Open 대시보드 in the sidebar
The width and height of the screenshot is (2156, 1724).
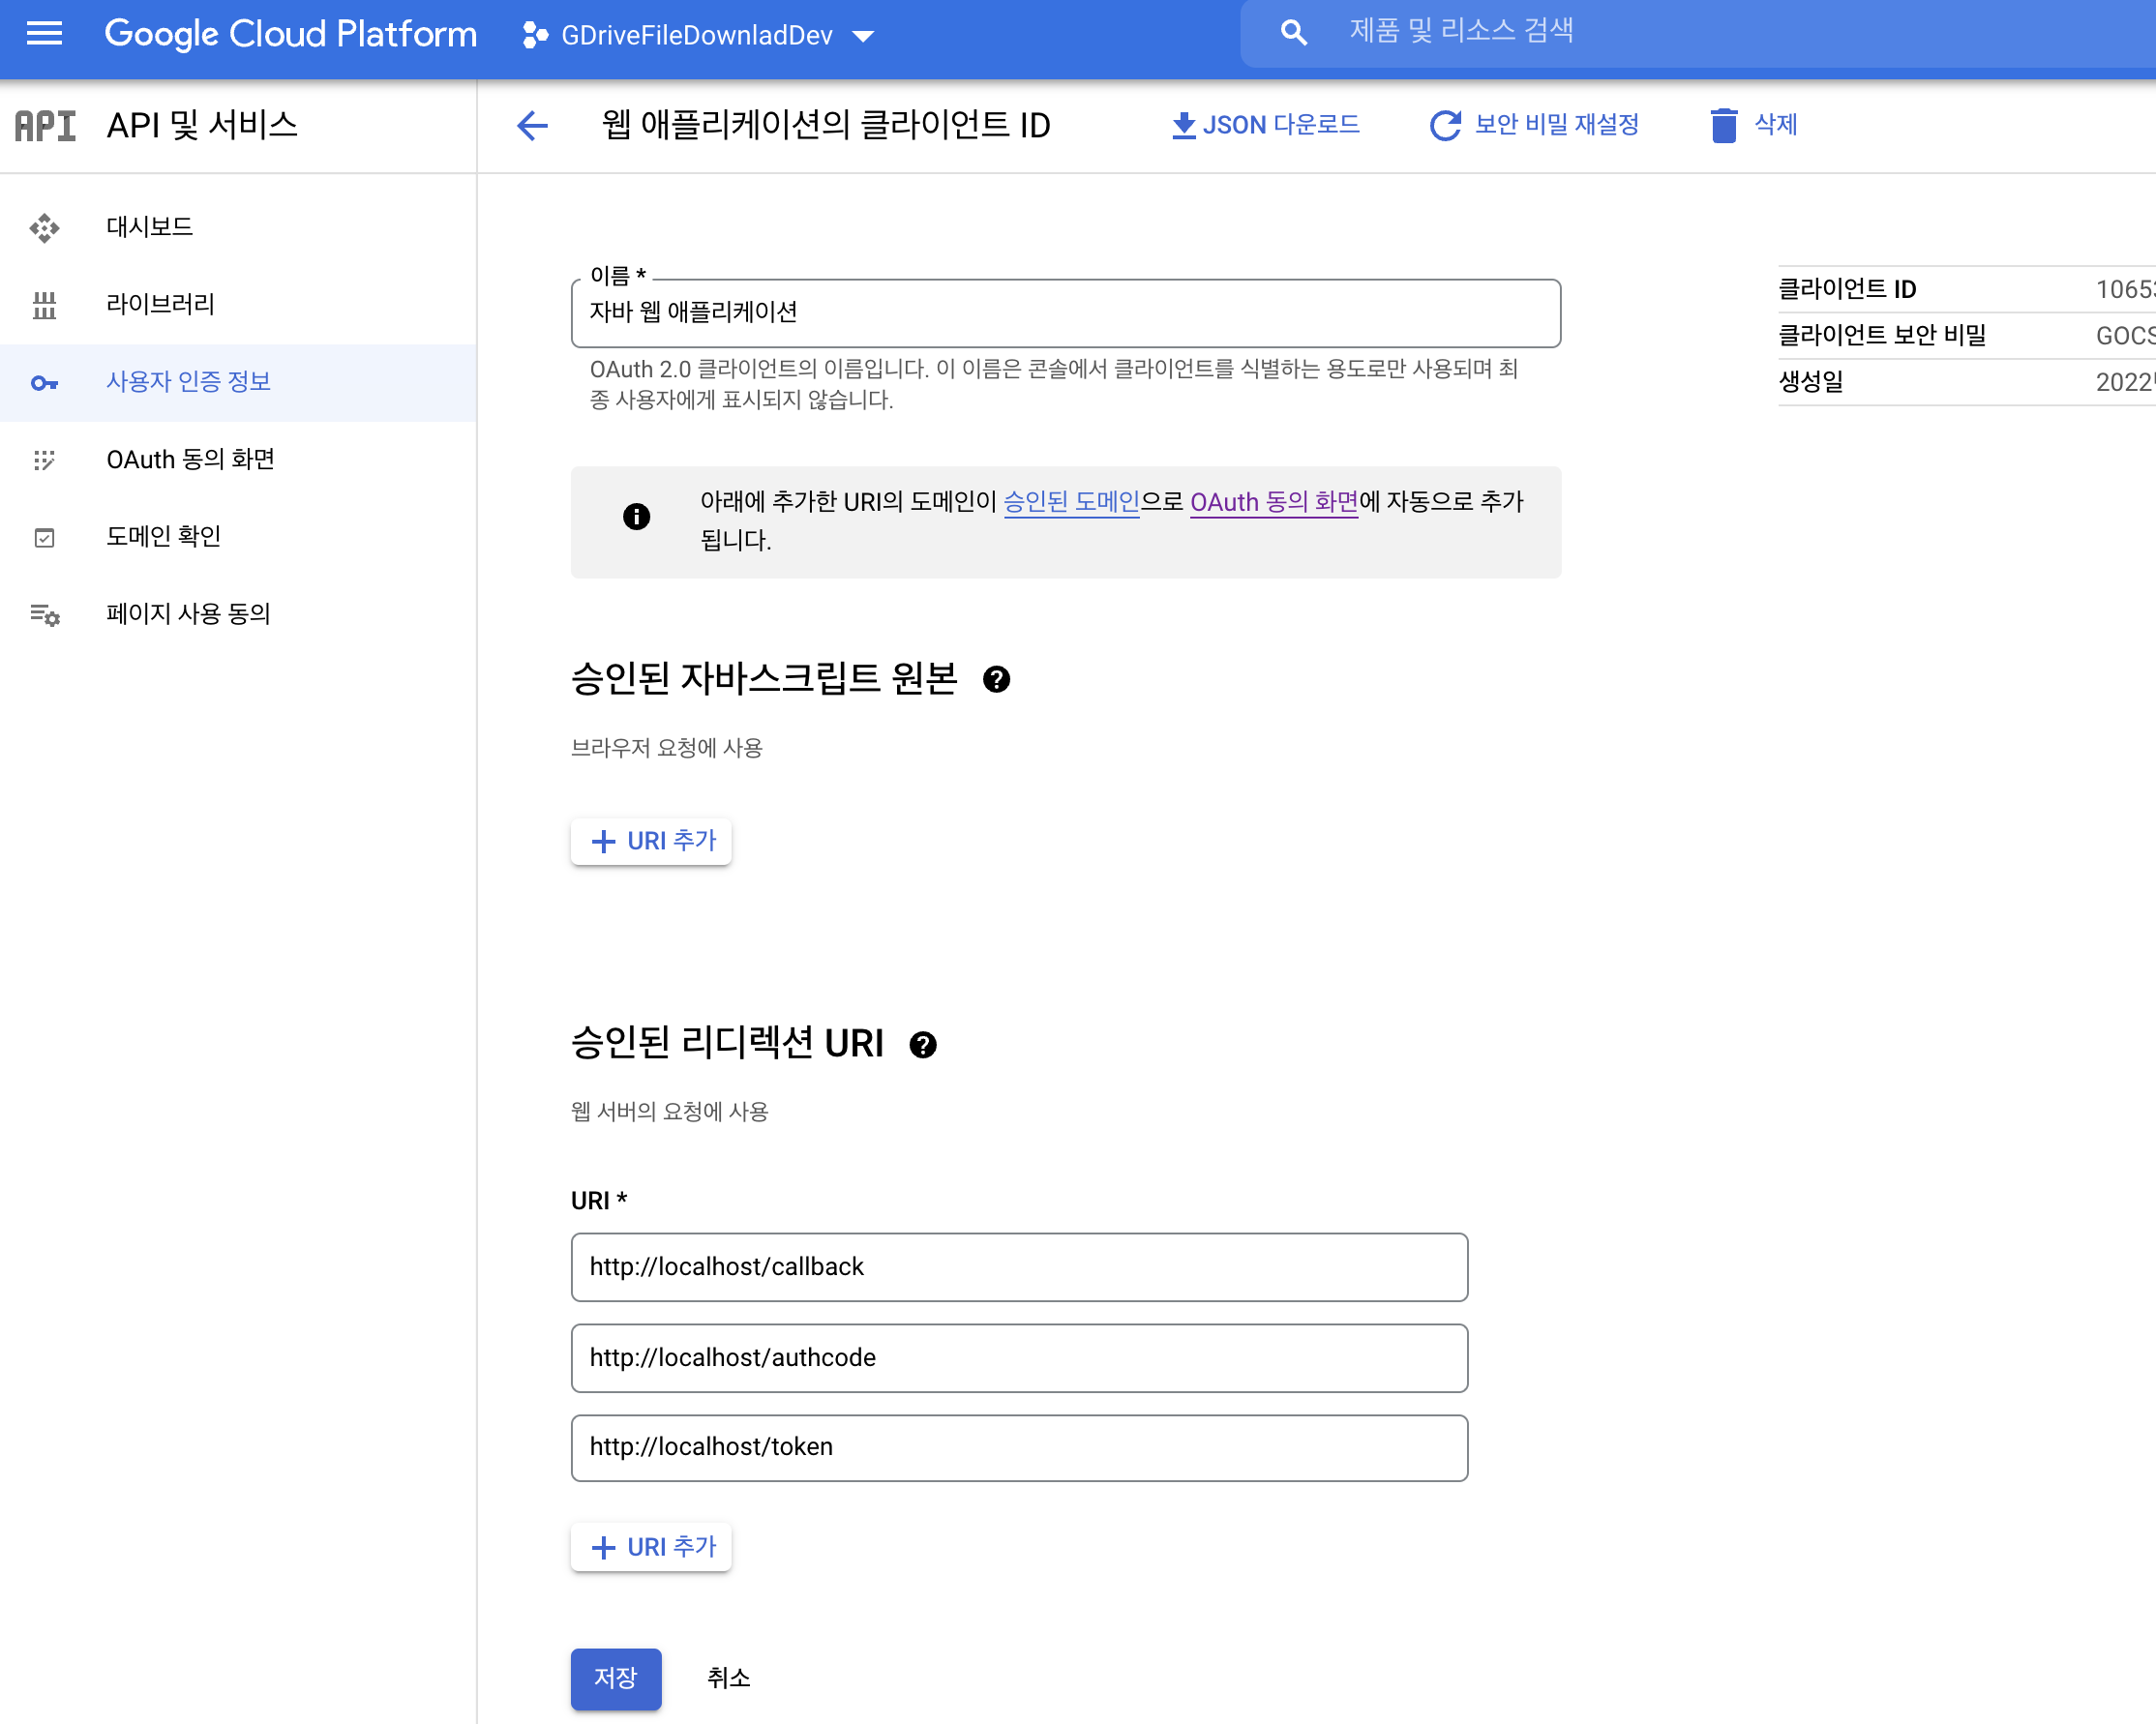pos(150,227)
